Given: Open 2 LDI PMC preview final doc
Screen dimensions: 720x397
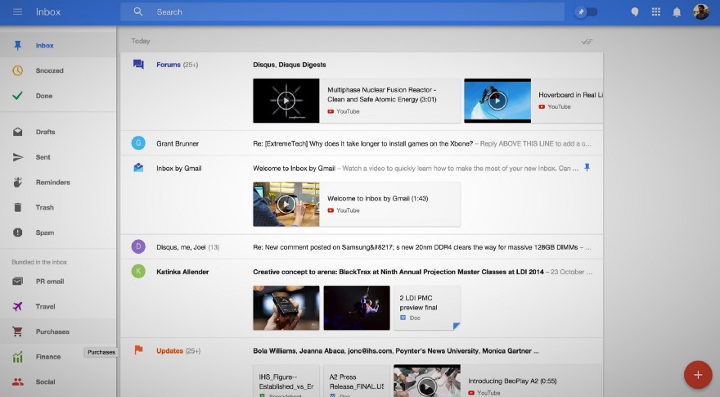Looking at the screenshot, I should pos(427,308).
